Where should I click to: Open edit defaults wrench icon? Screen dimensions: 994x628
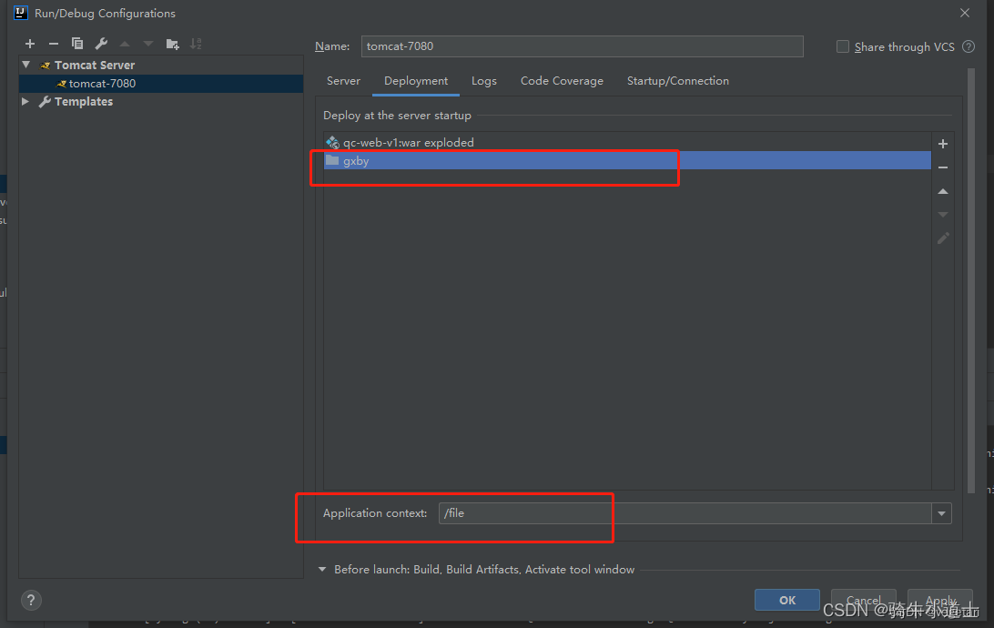coord(101,44)
